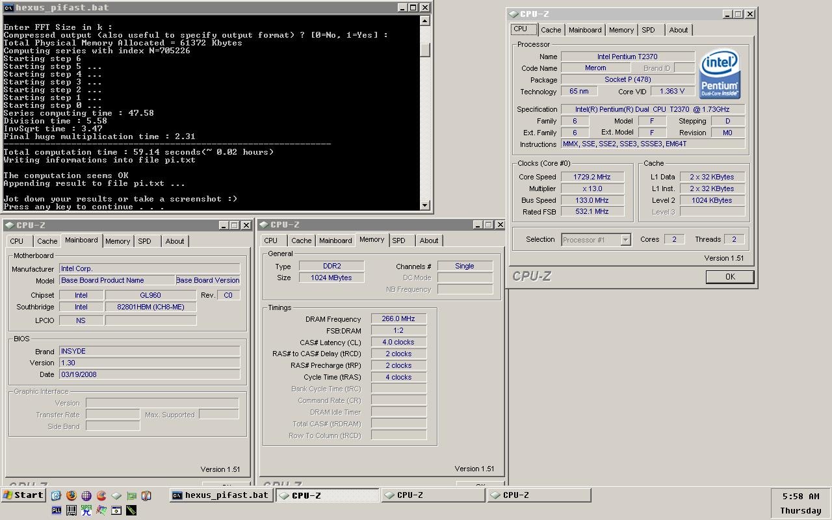Click the scroll down arrow in command prompt window
The height and width of the screenshot is (520, 832).
[425, 205]
